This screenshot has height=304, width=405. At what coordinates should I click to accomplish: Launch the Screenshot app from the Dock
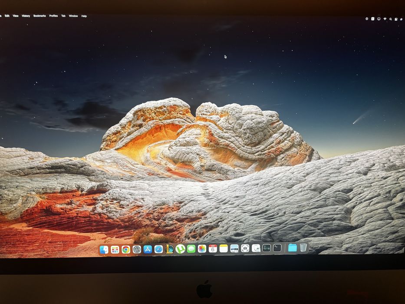[245, 248]
